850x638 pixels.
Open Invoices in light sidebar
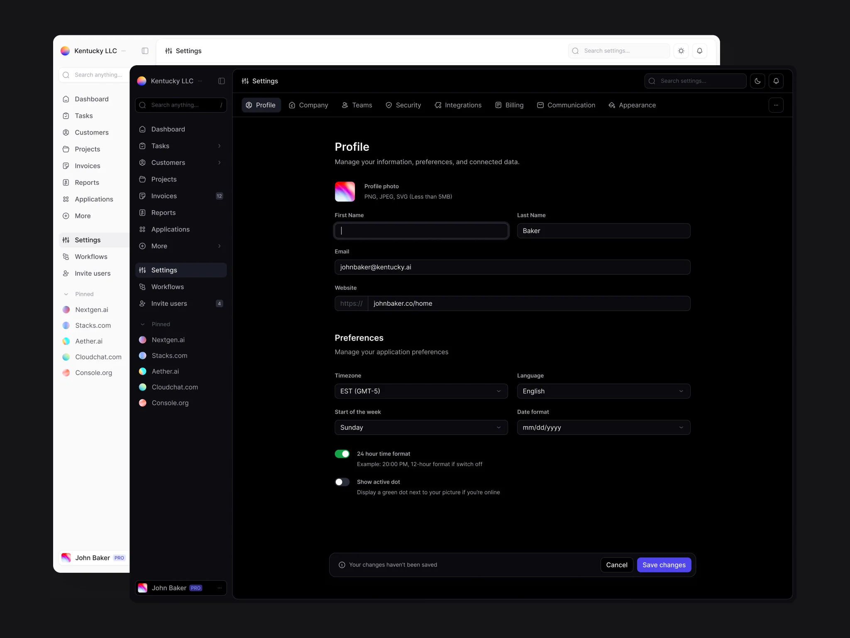[94, 166]
